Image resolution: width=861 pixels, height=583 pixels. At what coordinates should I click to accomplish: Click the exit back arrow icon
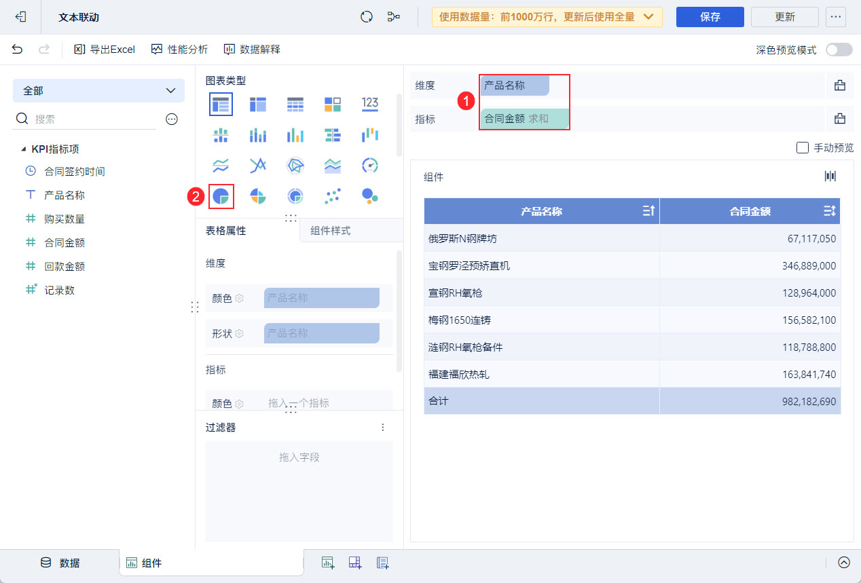coord(20,17)
